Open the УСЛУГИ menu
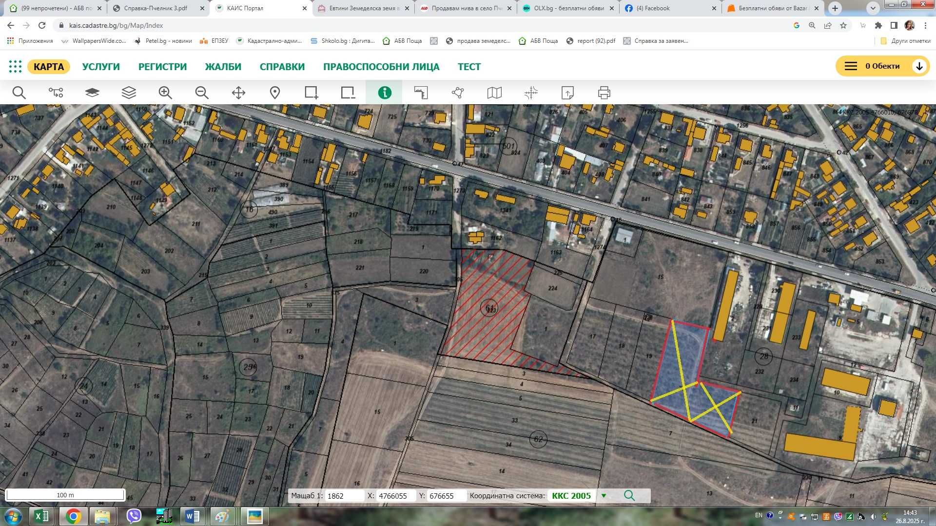936x526 pixels. tap(101, 67)
